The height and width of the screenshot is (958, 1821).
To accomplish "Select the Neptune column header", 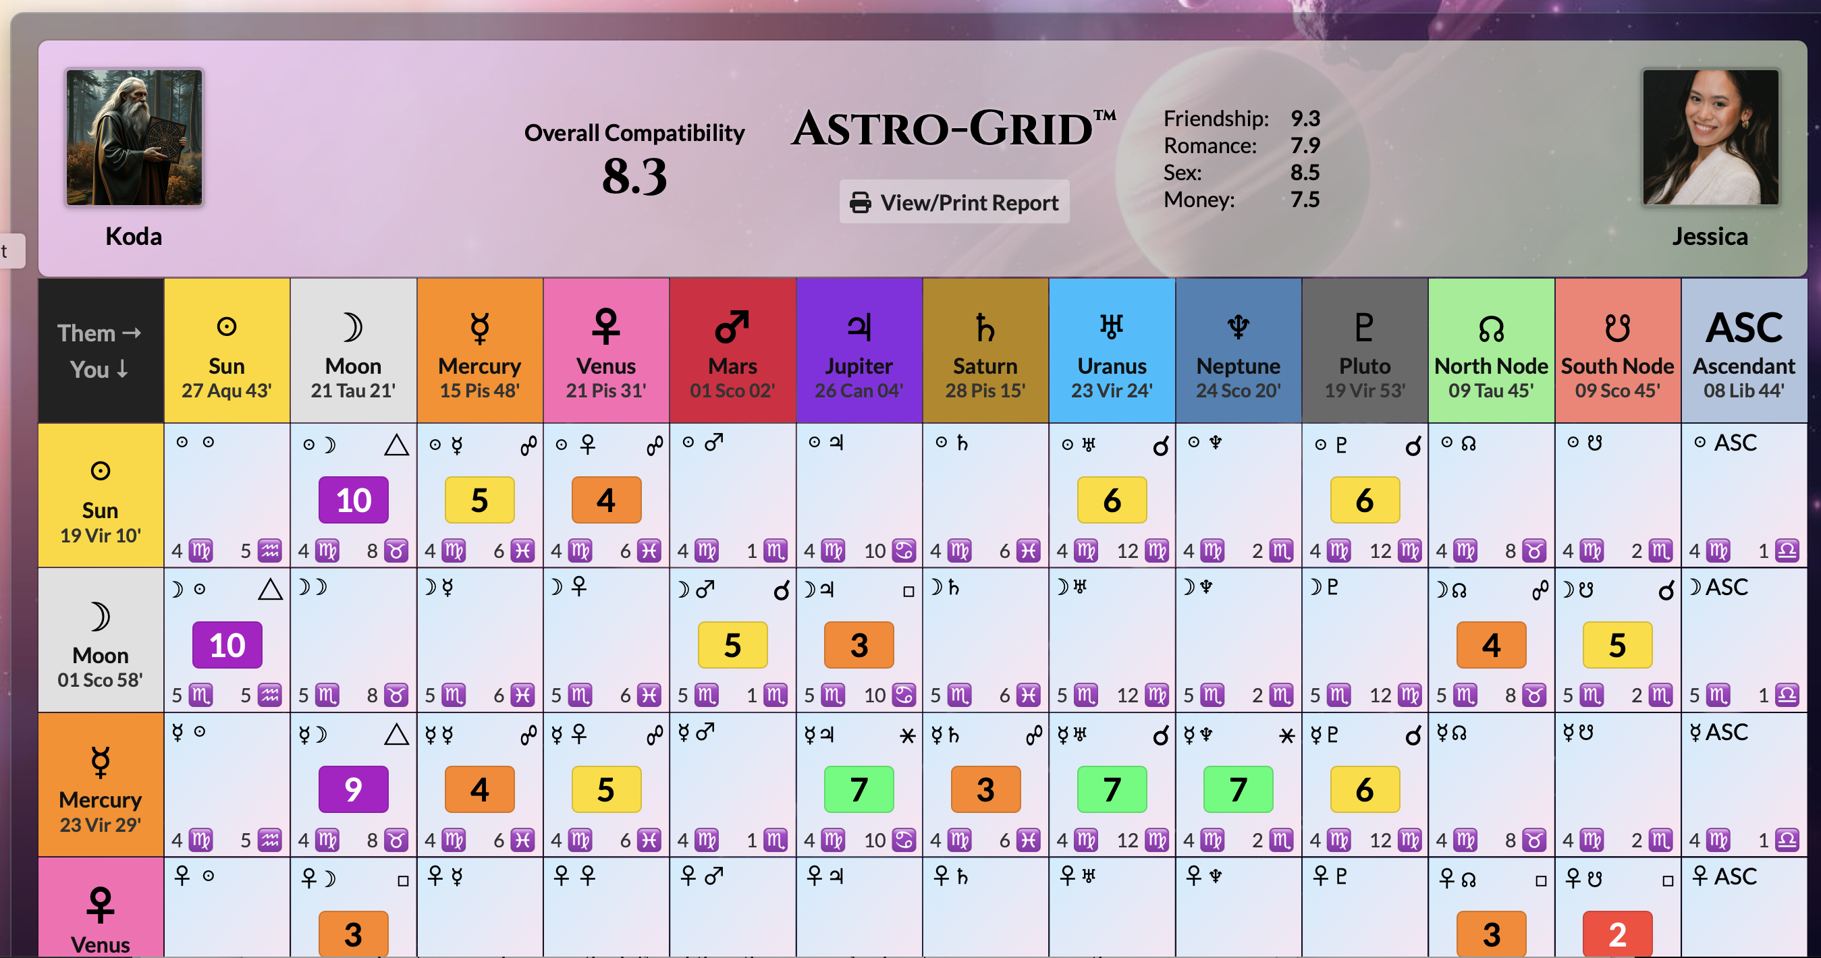I will point(1239,350).
